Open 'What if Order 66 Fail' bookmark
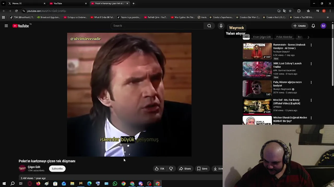 click(102, 17)
